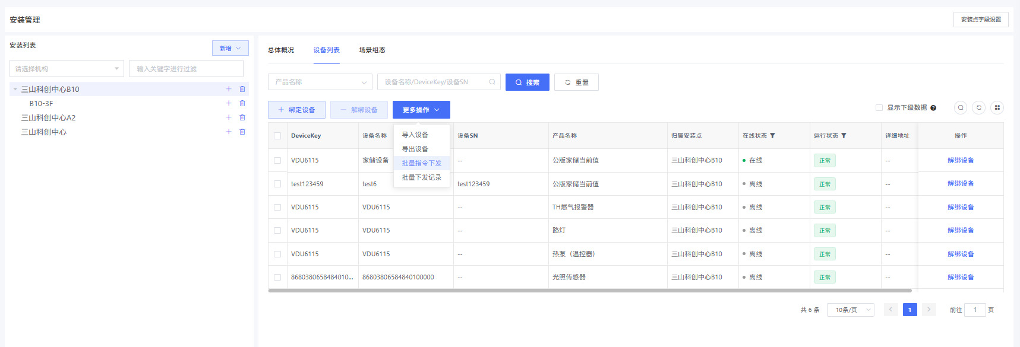Open the 请选择机构 organization dropdown

[x=67, y=69]
